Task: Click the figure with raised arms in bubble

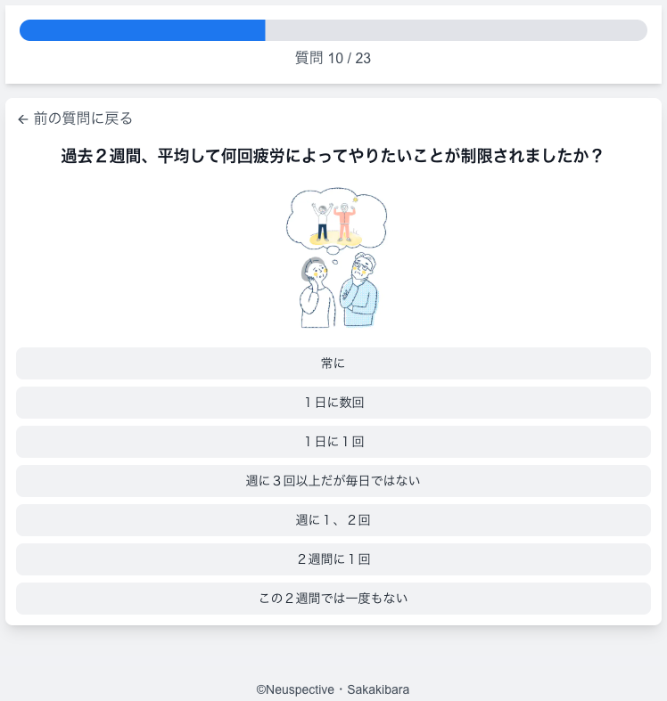Action: tap(322, 222)
